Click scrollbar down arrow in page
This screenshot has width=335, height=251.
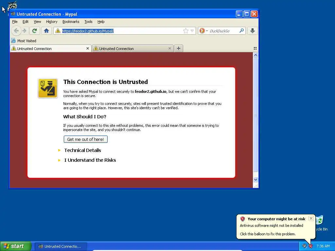256,180
